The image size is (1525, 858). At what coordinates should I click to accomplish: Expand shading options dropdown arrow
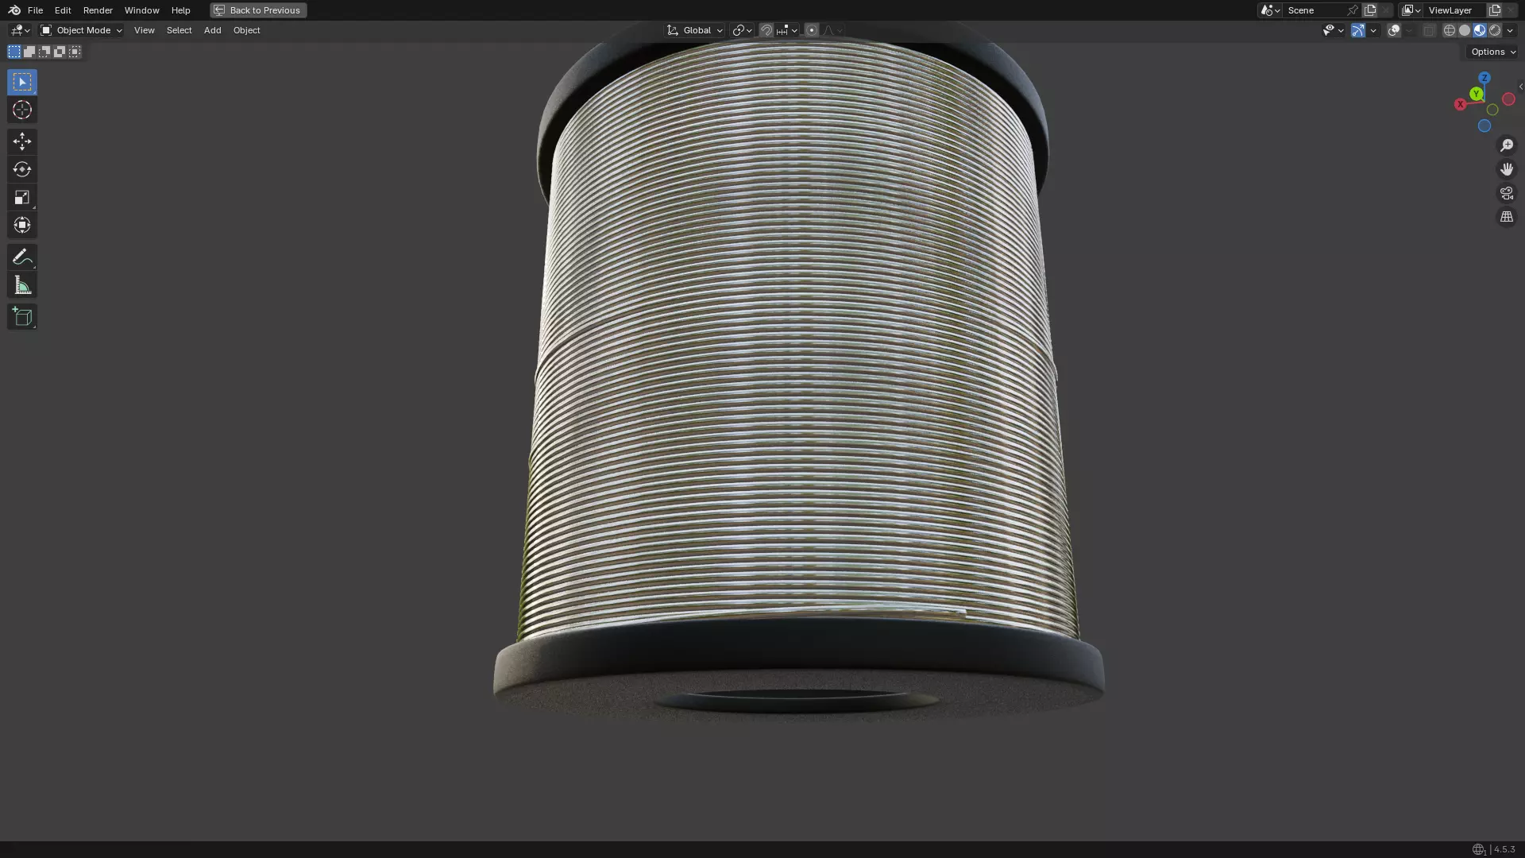pos(1510,30)
